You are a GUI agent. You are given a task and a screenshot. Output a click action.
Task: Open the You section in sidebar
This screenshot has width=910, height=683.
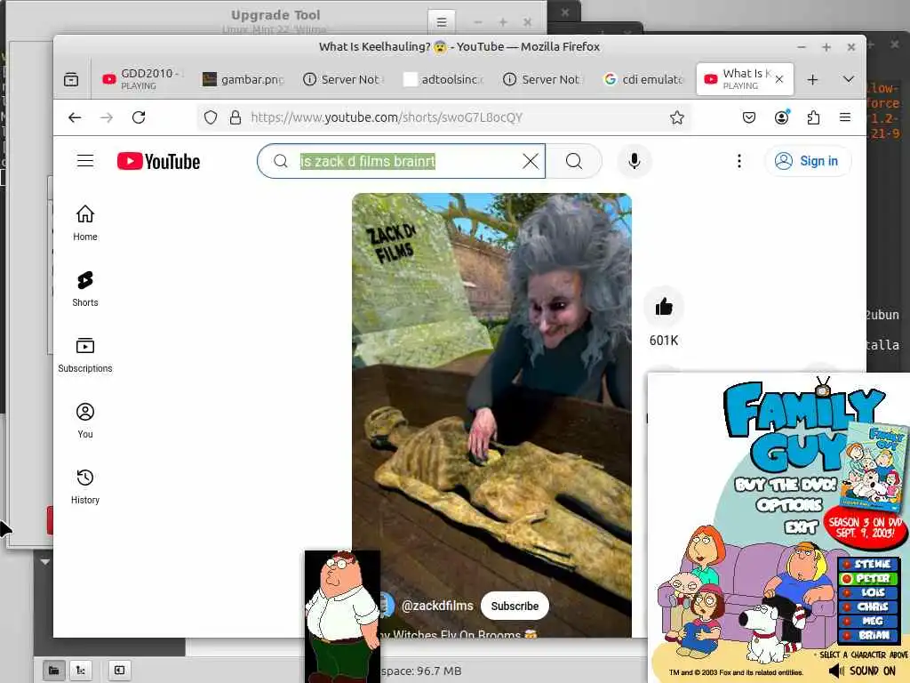pyautogui.click(x=85, y=421)
